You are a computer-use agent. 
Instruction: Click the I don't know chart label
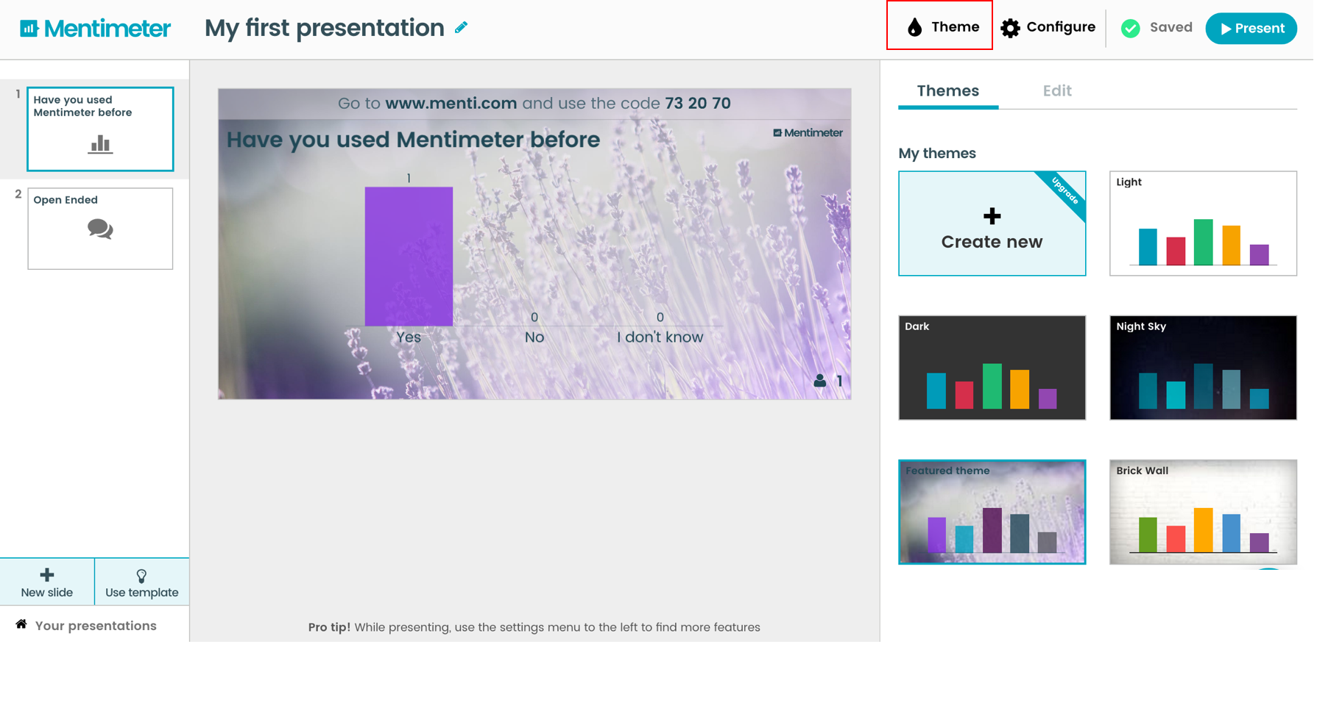660,337
